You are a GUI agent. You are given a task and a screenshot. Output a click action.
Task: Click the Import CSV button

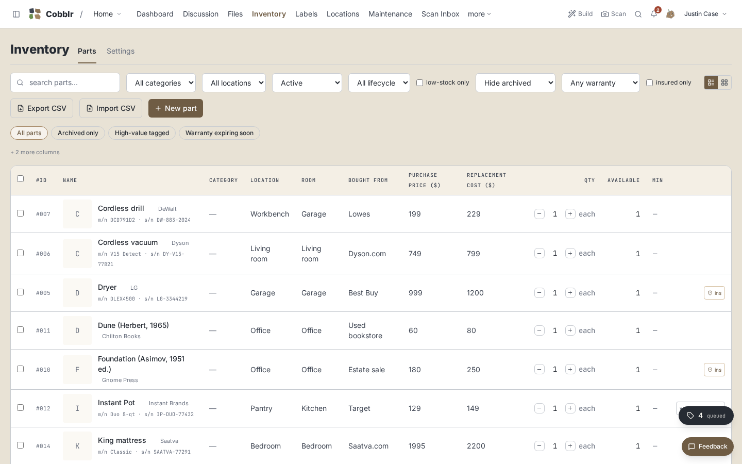[111, 108]
